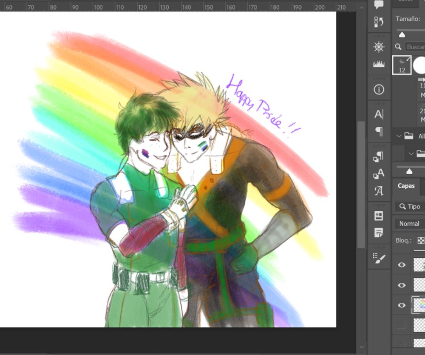Open the Comments panel speech bubble icon
The image size is (425, 355).
point(379,4)
